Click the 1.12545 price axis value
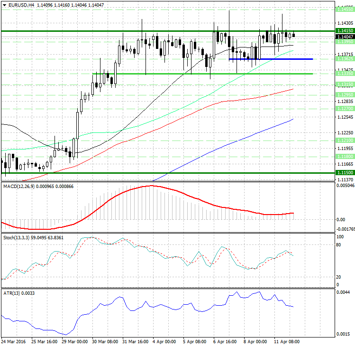Viewport: 355px width, 347px height. pyautogui.click(x=345, y=117)
